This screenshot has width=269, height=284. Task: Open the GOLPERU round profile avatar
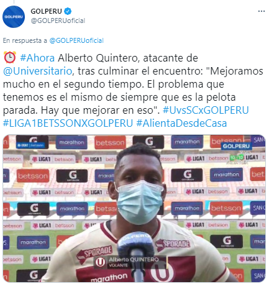pyautogui.click(x=14, y=17)
